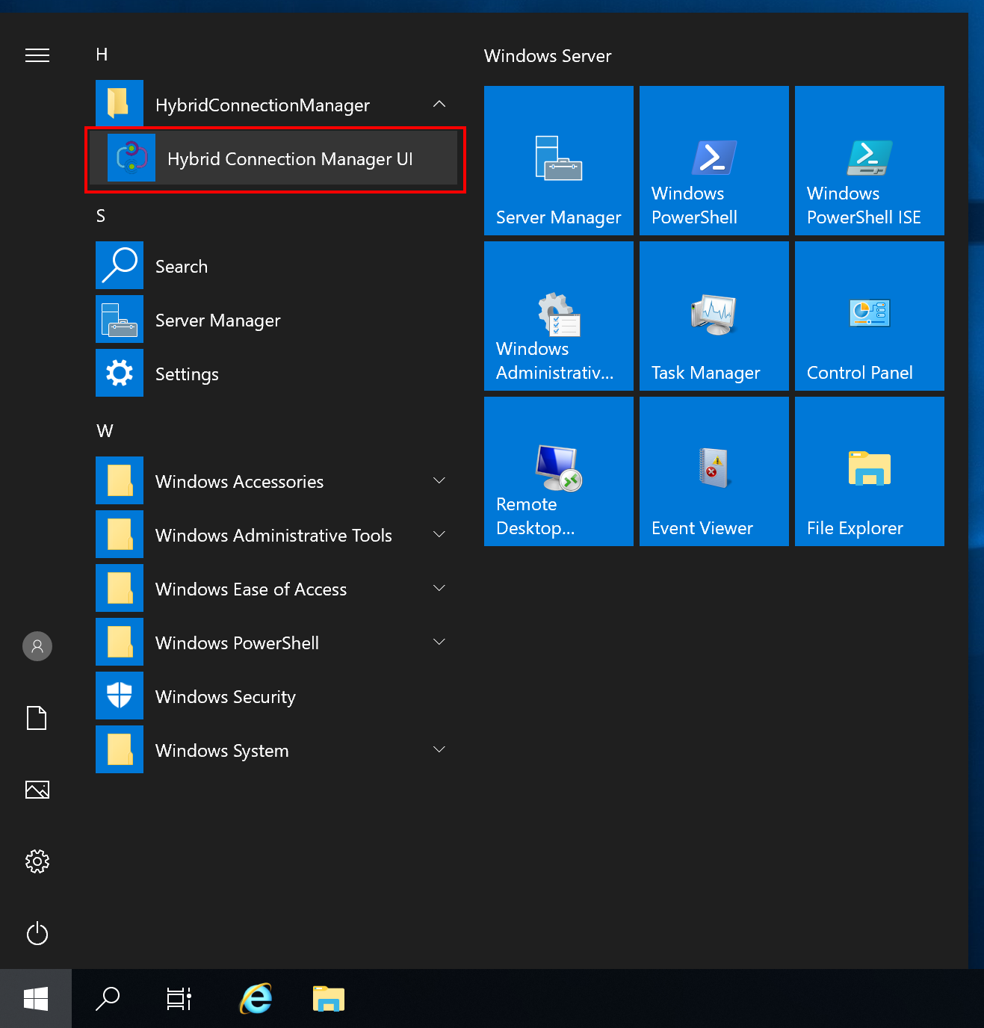Screen dimensions: 984x1028
Task: Open Hybrid Connection Manager UI app
Action: (x=273, y=158)
